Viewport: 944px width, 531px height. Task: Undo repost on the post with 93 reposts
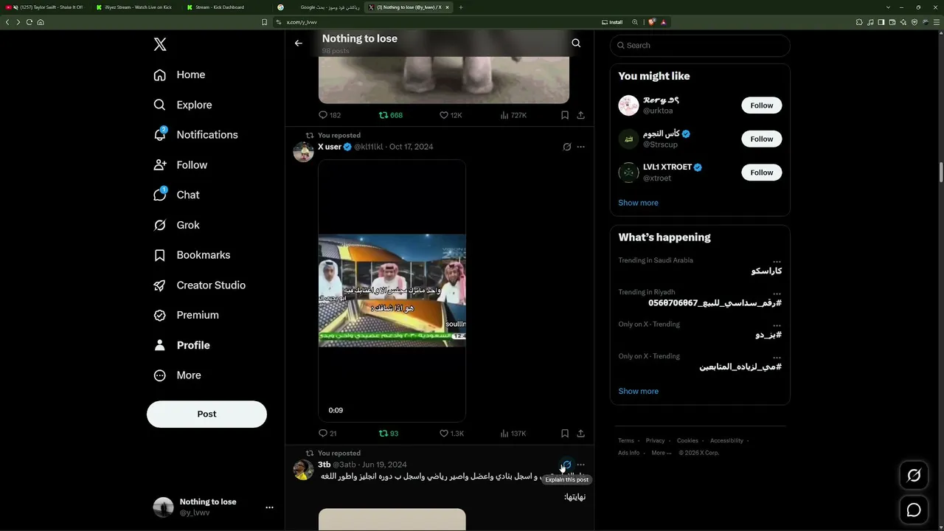pyautogui.click(x=388, y=434)
